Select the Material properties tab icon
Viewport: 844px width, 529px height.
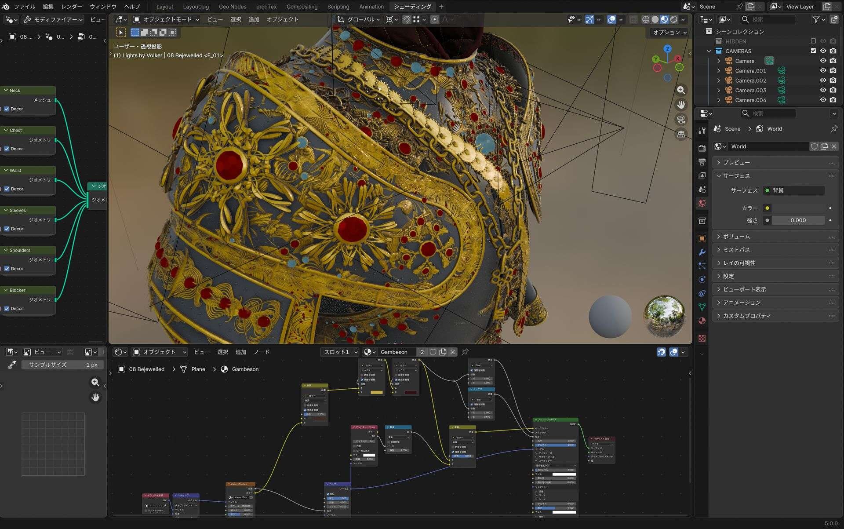[702, 321]
